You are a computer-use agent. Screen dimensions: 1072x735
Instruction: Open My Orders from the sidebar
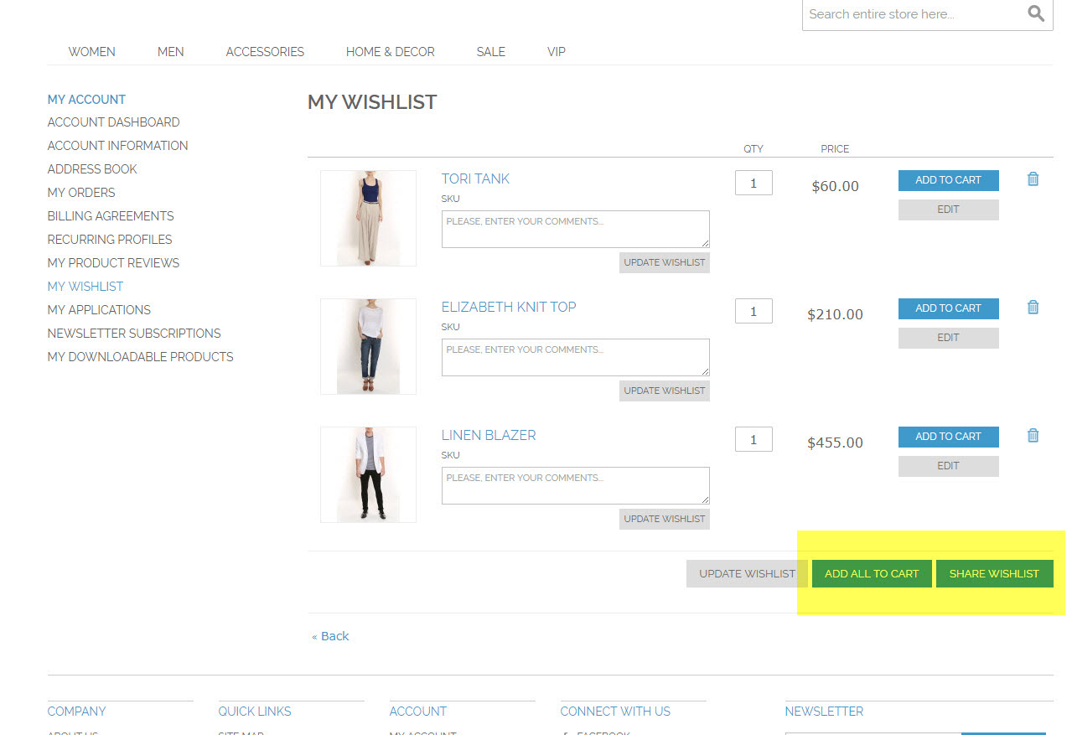click(x=80, y=192)
